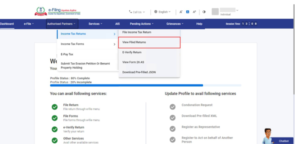The width and height of the screenshot is (295, 144).
Task: Click grey check icon beside Condonation Request
Action: [x=173, y=107]
